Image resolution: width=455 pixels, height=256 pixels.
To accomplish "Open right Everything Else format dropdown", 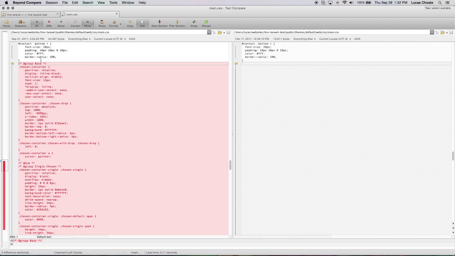I will click(304, 39).
